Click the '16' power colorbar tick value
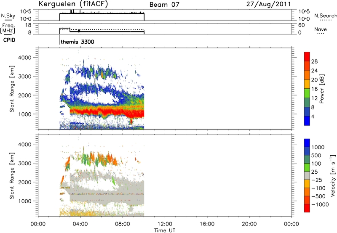 [x=314, y=89]
